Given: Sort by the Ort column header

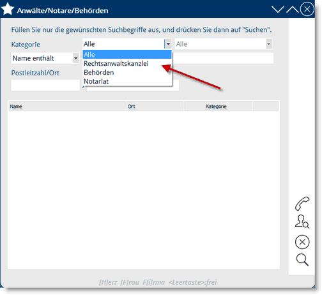Looking at the screenshot, I should 155,106.
